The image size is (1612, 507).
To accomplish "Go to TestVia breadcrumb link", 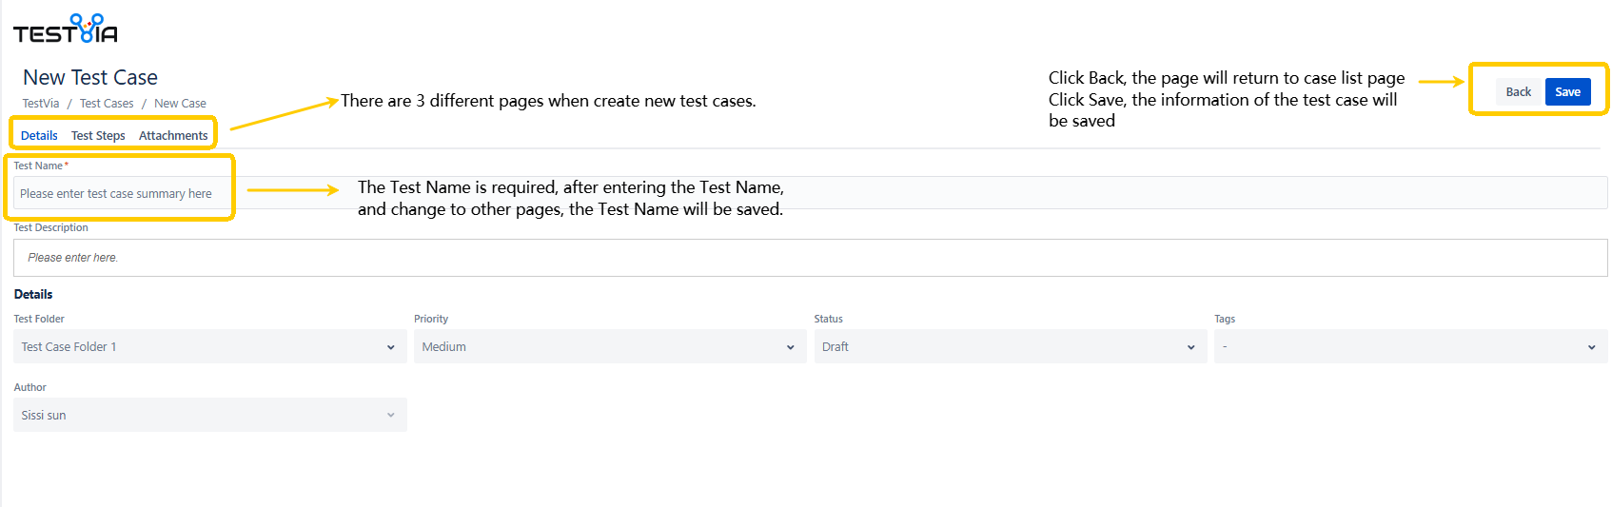I will click(41, 104).
